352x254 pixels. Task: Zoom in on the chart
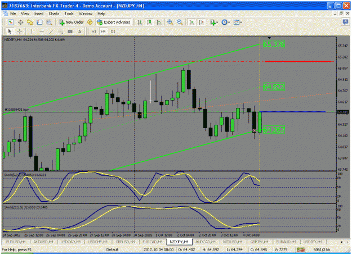(x=170, y=22)
